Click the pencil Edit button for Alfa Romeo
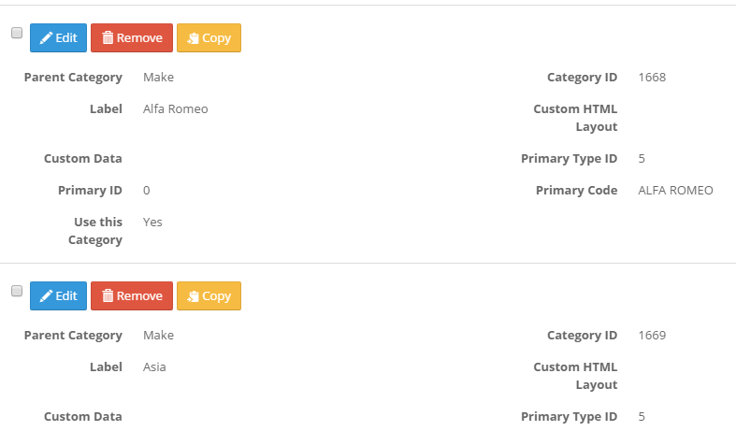This screenshot has height=431, width=736. point(58,37)
